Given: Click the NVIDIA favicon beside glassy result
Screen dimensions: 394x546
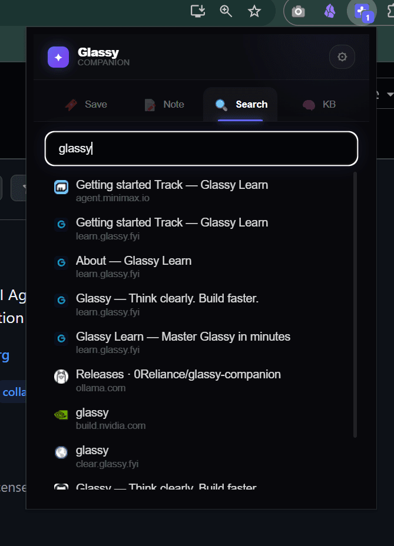Looking at the screenshot, I should coord(61,415).
